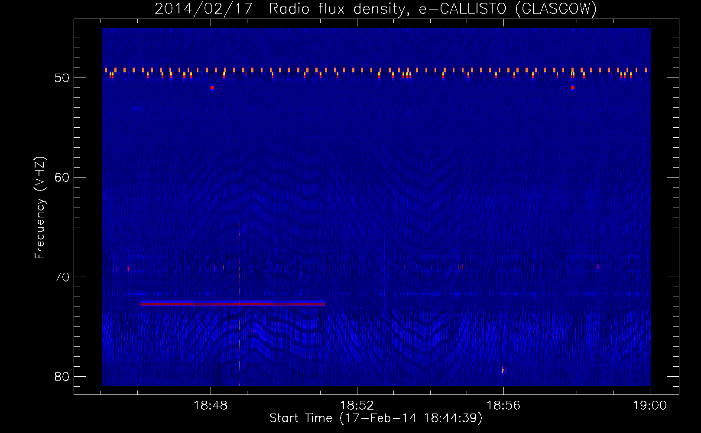This screenshot has height=433, width=701.
Task: Click the orange spot near 80 MHz at 18:56
Action: coord(503,370)
